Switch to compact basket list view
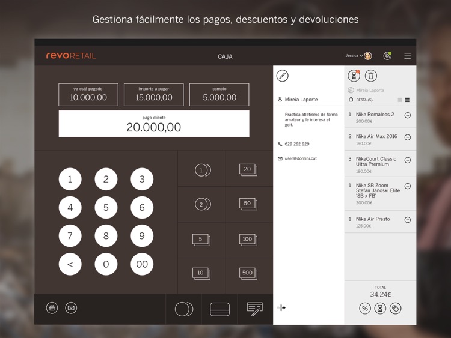Image resolution: width=451 pixels, height=338 pixels. click(x=400, y=100)
